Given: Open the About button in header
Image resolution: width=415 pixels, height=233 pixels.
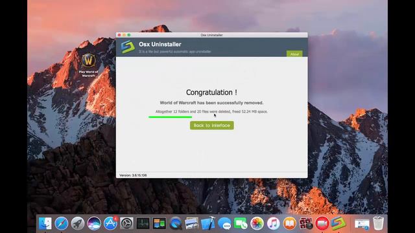Looking at the screenshot, I should pyautogui.click(x=294, y=54).
